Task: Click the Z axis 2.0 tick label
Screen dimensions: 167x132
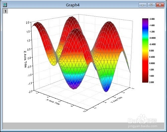Action: click(28, 23)
